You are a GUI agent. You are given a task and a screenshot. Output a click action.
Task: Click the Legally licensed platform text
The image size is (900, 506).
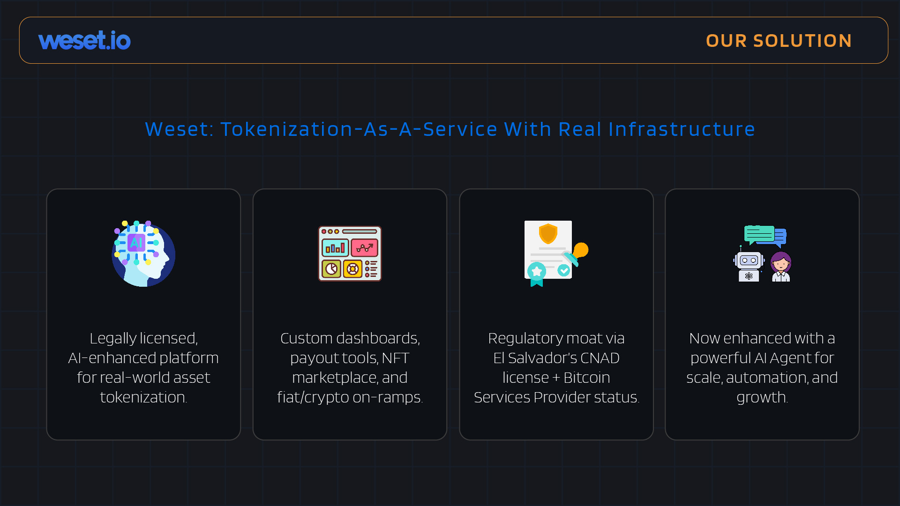pos(143,367)
